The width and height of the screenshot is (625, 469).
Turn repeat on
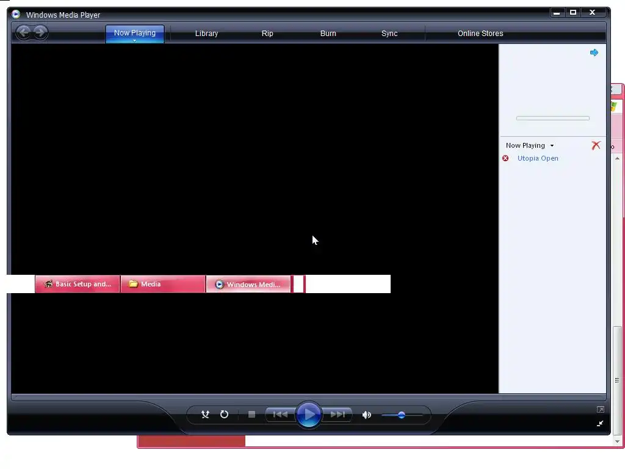225,415
